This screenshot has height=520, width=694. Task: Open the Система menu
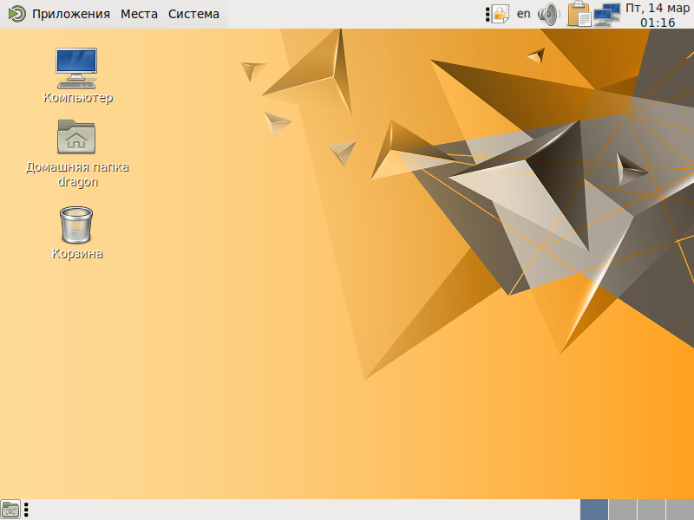click(193, 14)
